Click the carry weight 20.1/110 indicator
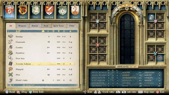The image size is (169, 95). [29, 85]
